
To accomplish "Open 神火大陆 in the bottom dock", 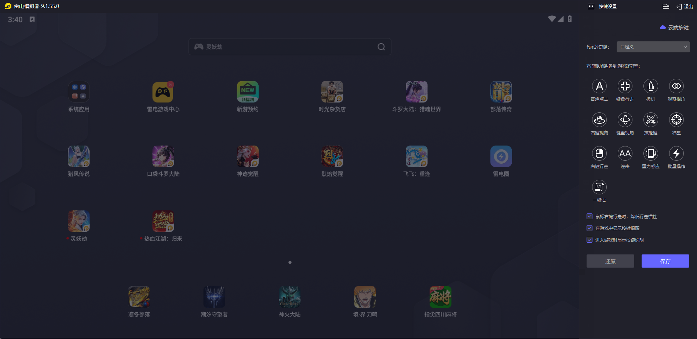I will click(290, 297).
